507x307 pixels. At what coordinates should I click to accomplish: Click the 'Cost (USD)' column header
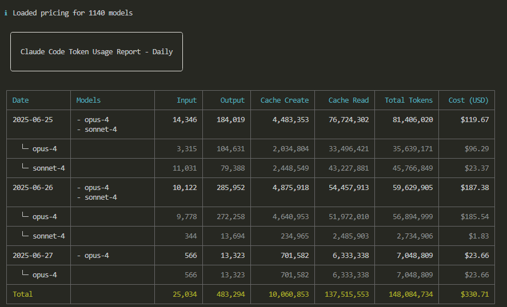tap(469, 100)
